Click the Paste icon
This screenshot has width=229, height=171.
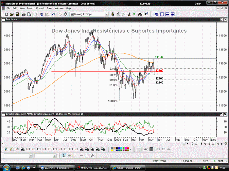47,14
